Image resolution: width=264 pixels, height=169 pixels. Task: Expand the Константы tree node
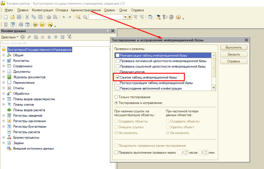[3, 61]
